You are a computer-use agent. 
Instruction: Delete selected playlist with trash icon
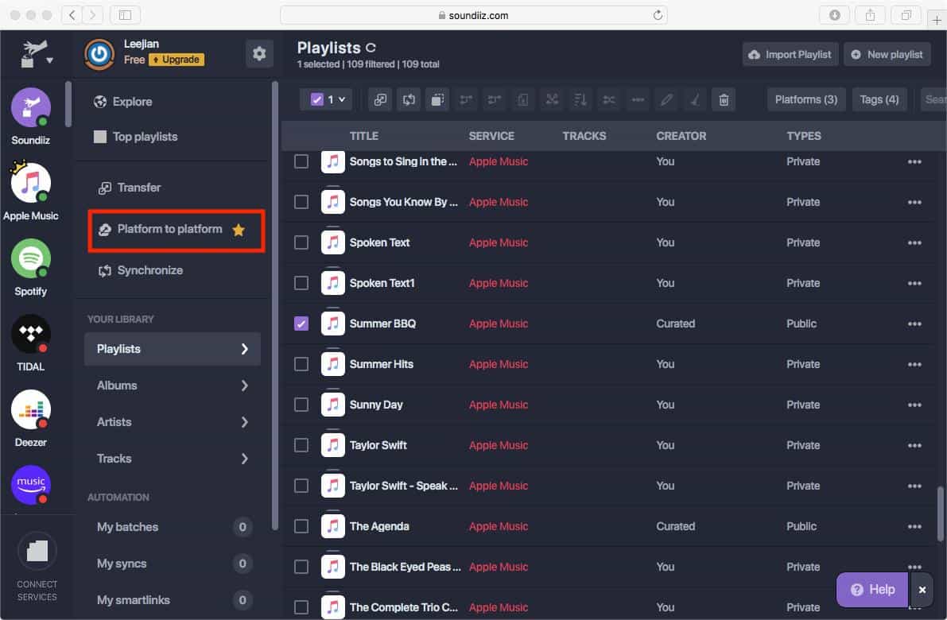pos(724,99)
